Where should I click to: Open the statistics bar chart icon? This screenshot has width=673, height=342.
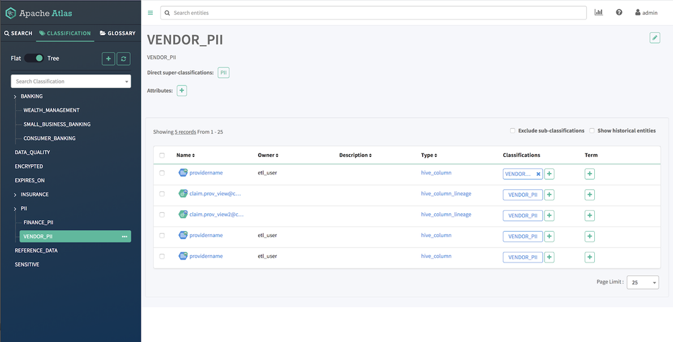(598, 13)
